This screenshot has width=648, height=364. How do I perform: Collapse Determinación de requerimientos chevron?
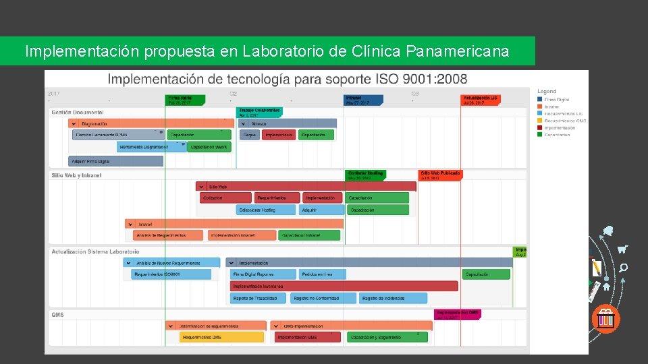[170, 326]
